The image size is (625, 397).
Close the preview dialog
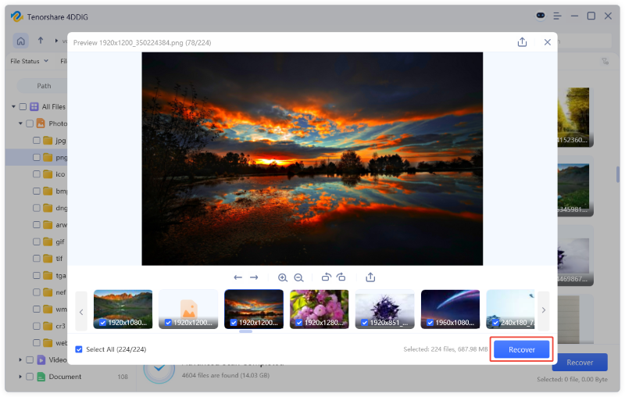pos(547,42)
